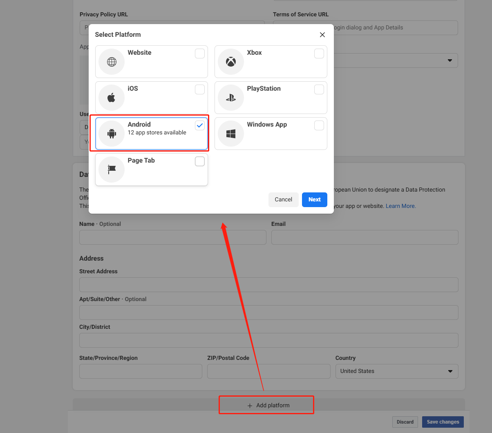The width and height of the screenshot is (492, 433).
Task: Click the Street Address input field
Action: 268,285
